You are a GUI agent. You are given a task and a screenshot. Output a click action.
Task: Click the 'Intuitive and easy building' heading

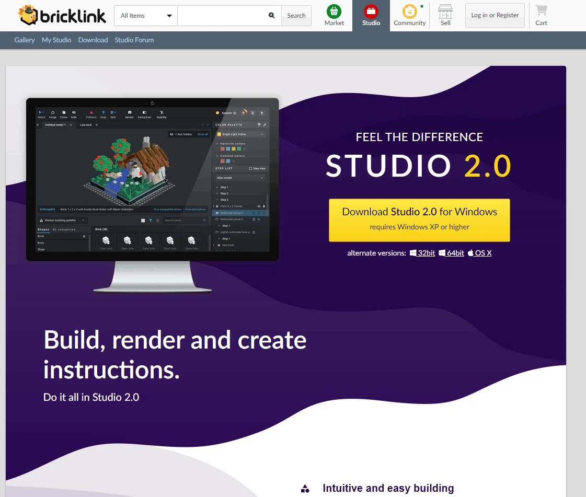(388, 489)
